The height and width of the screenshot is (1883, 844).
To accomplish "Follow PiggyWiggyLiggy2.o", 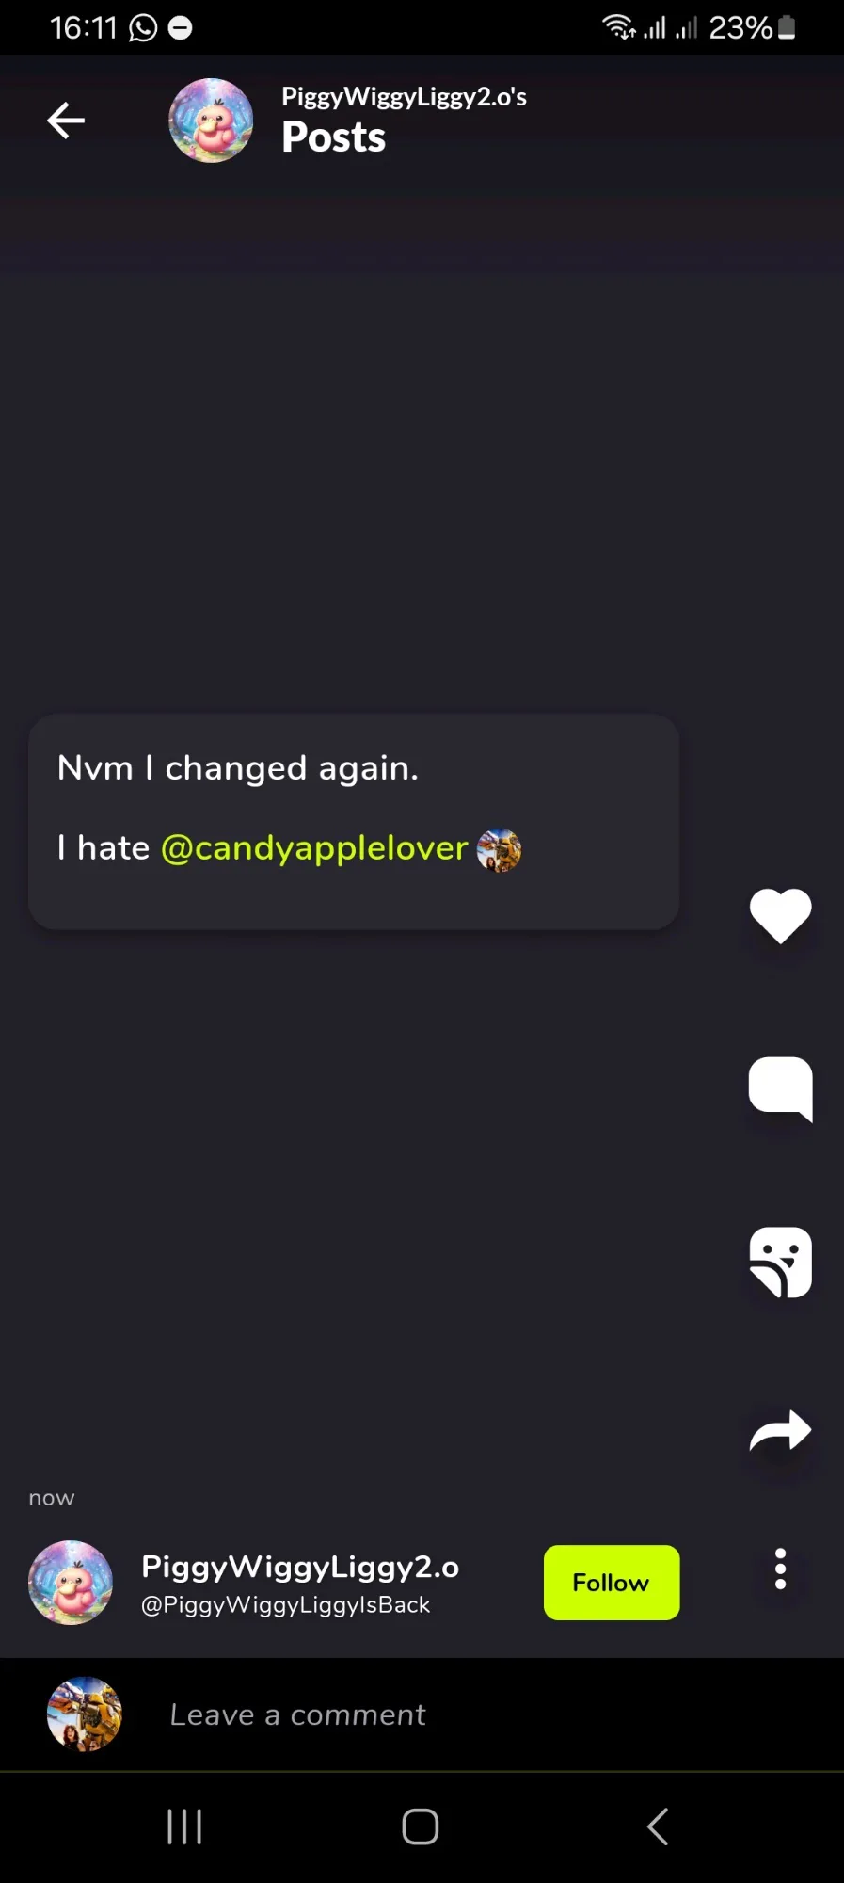I will pos(612,1583).
